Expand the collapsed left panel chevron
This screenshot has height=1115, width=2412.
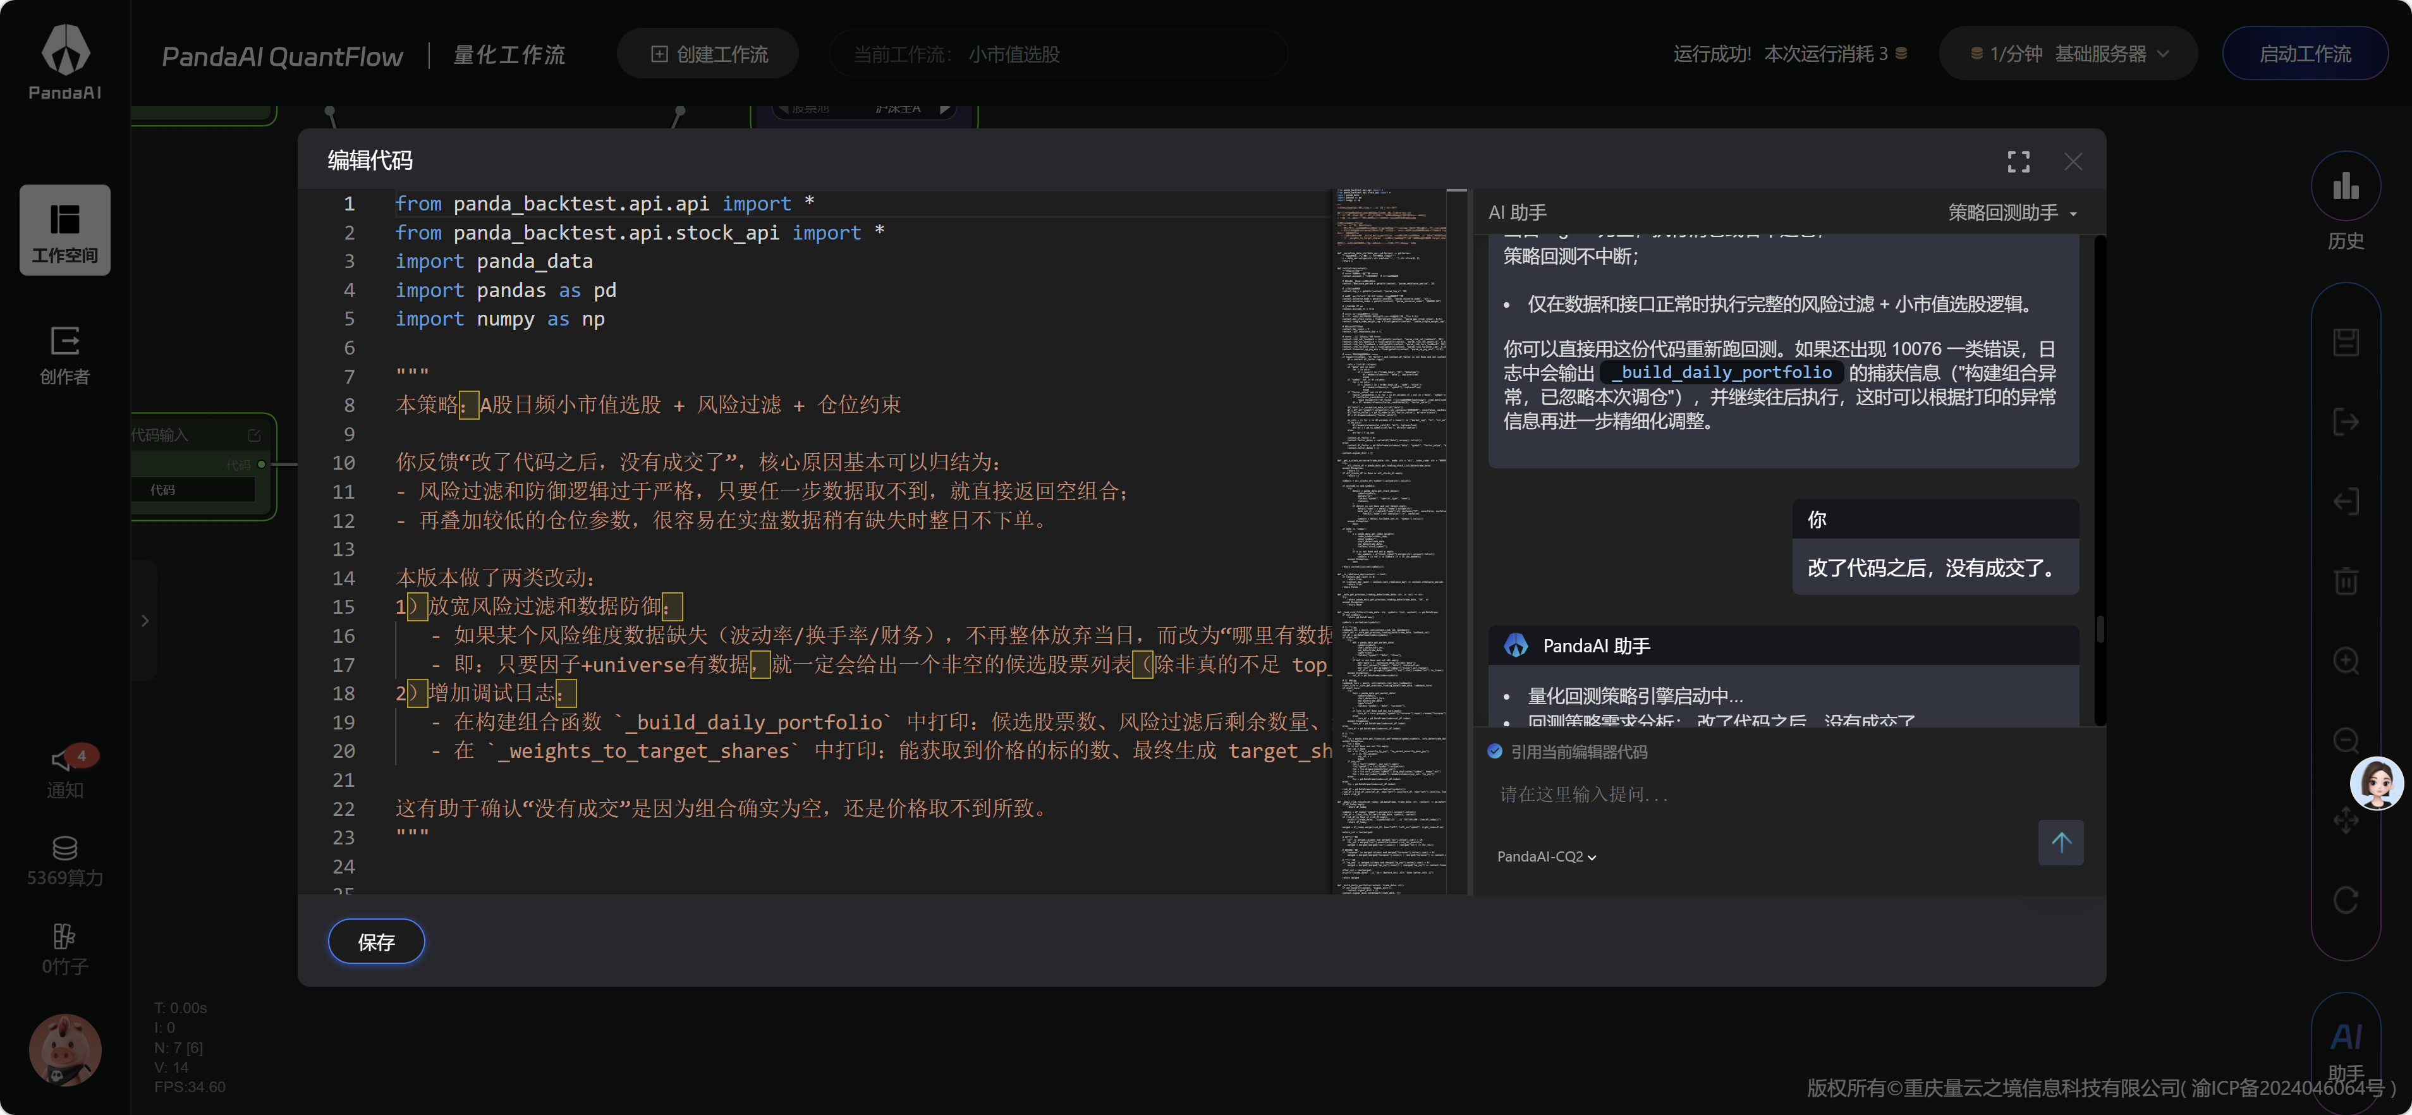pos(145,619)
